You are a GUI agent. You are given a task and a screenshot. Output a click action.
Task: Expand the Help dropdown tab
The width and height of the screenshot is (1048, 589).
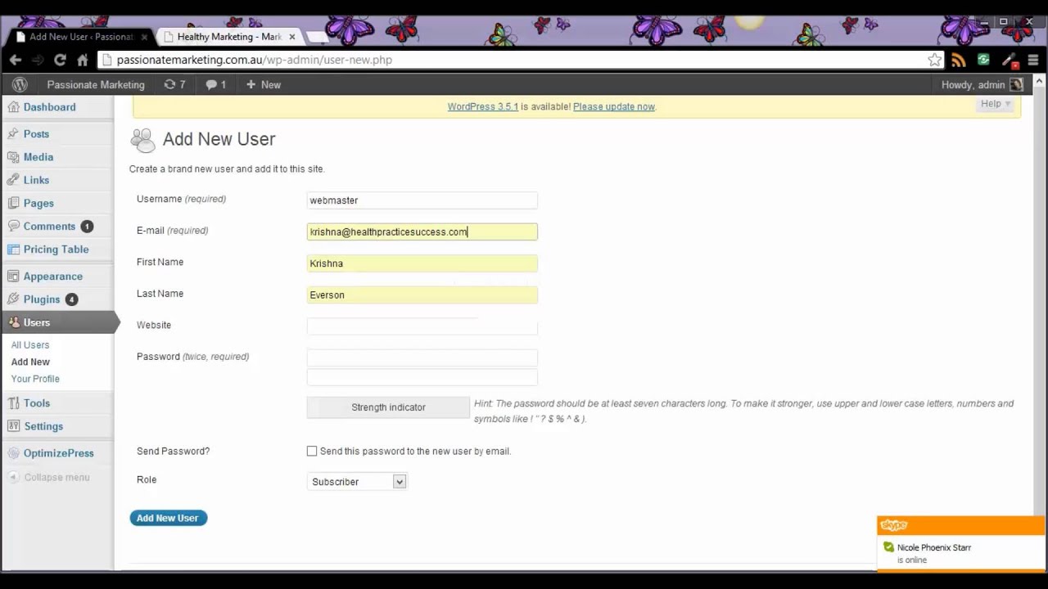click(996, 104)
